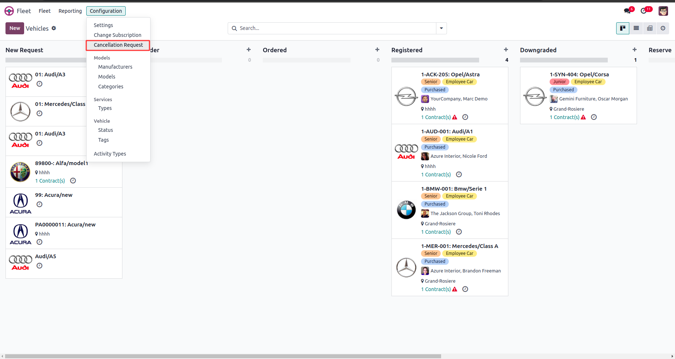The image size is (675, 359).
Task: Open 1 Contract(s) link on Audi/A1 card
Action: (436, 175)
